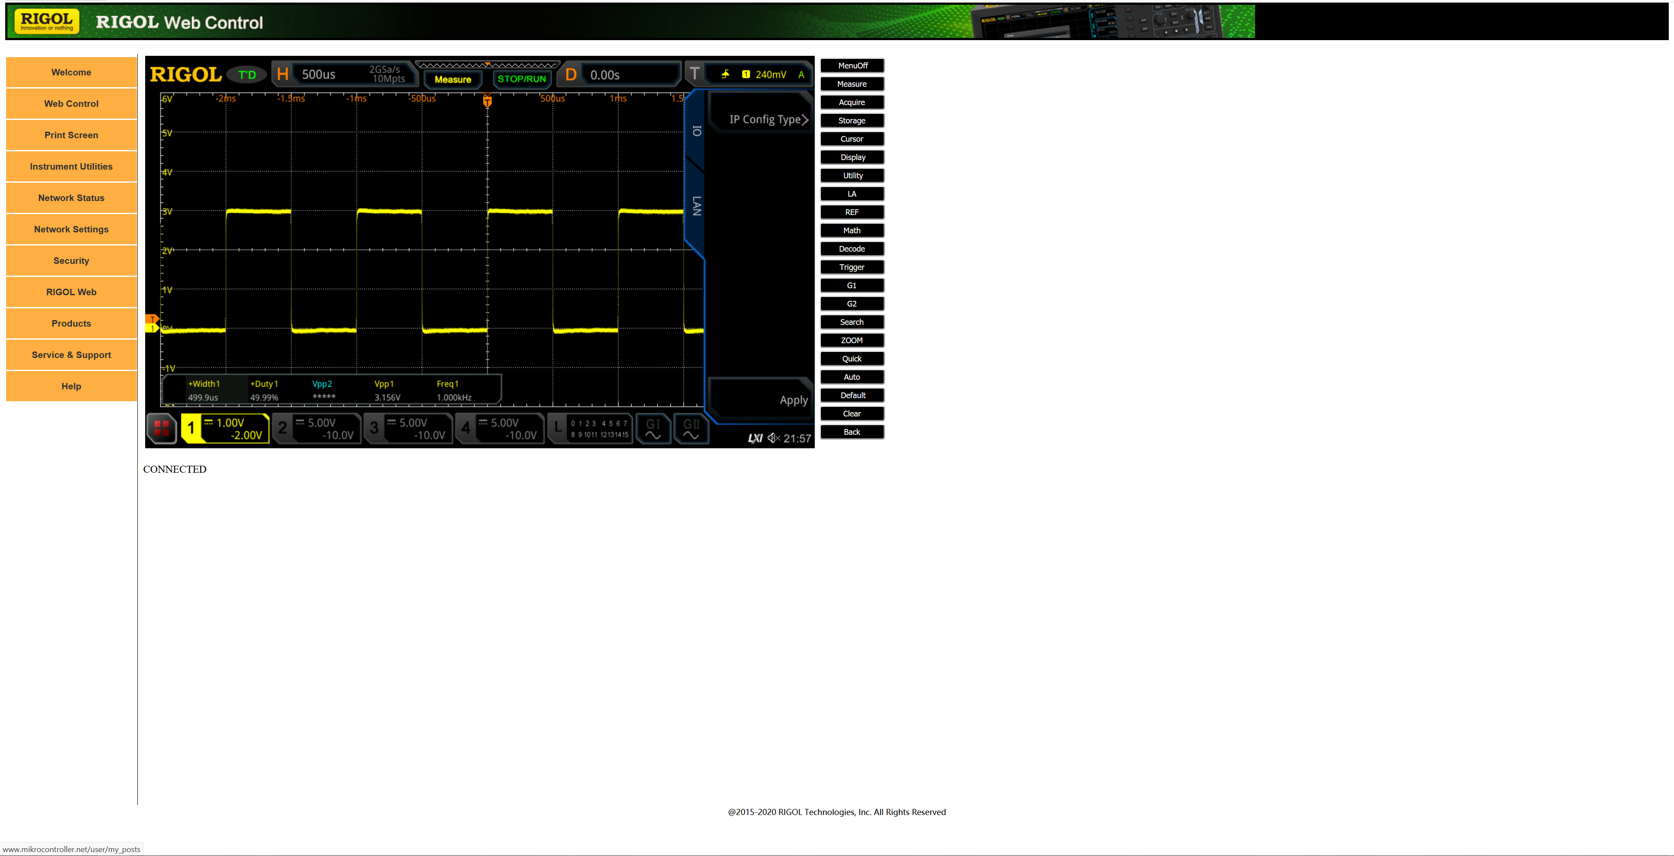
Task: Toggle channel 4 on the scope
Action: tap(500, 428)
